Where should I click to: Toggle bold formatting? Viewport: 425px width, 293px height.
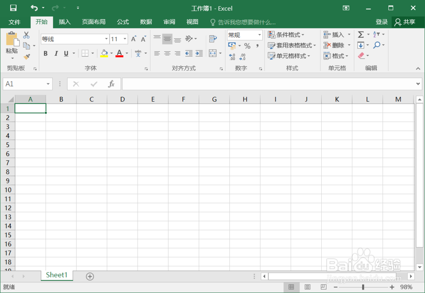(45, 54)
